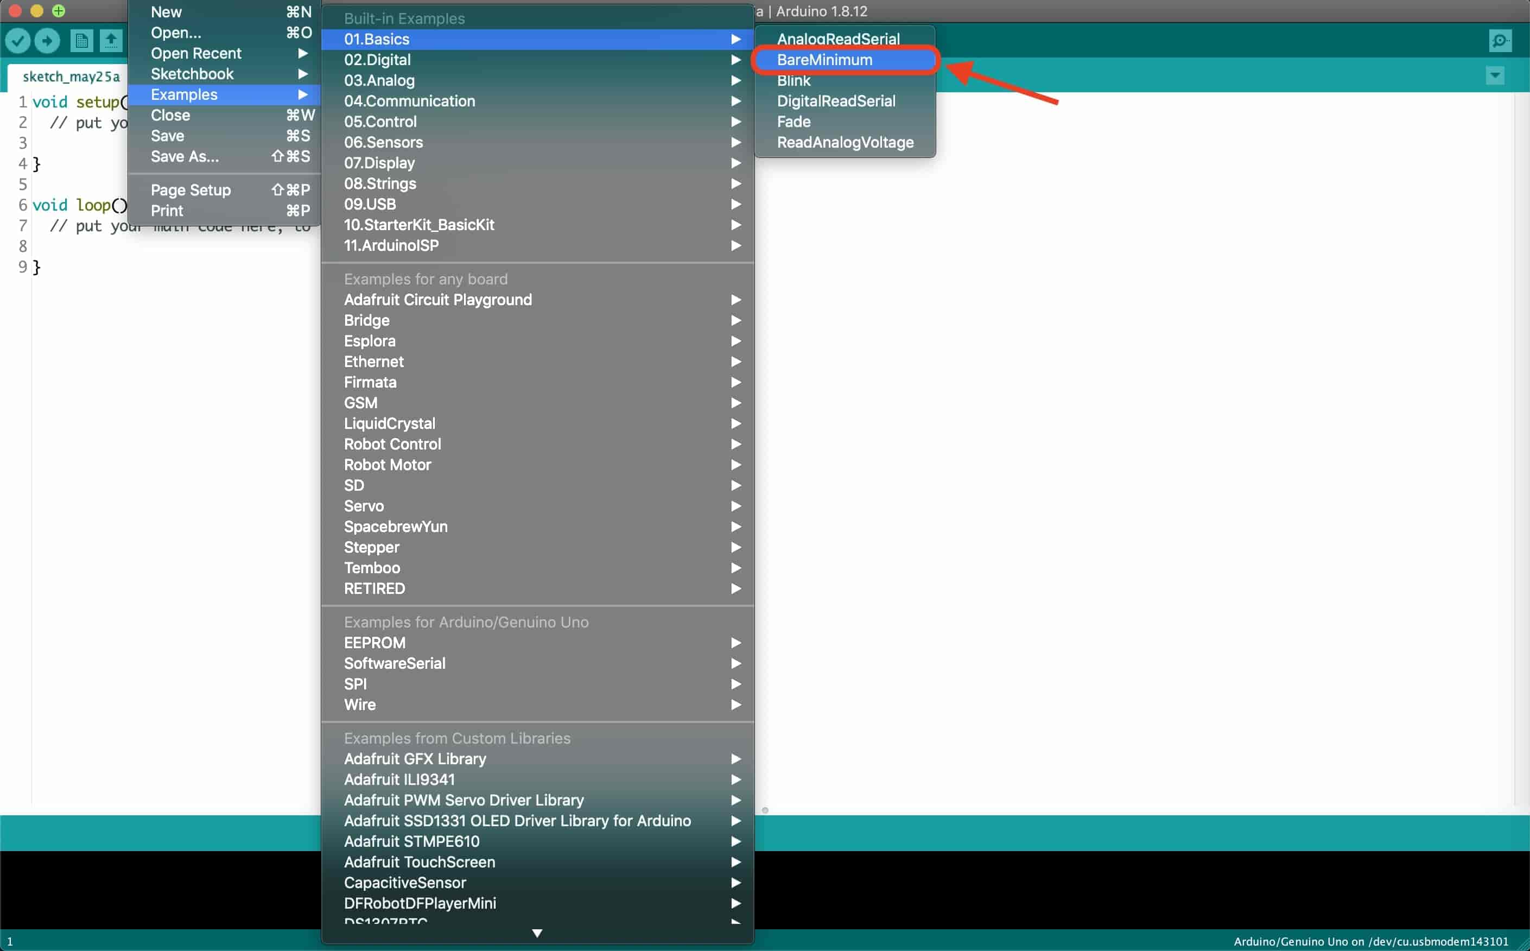Open the DFRobotDFPlayerMini examples submenu
This screenshot has width=1530, height=951.
[538, 904]
